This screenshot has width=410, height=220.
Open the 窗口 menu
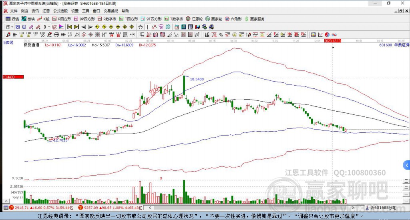tap(96, 11)
